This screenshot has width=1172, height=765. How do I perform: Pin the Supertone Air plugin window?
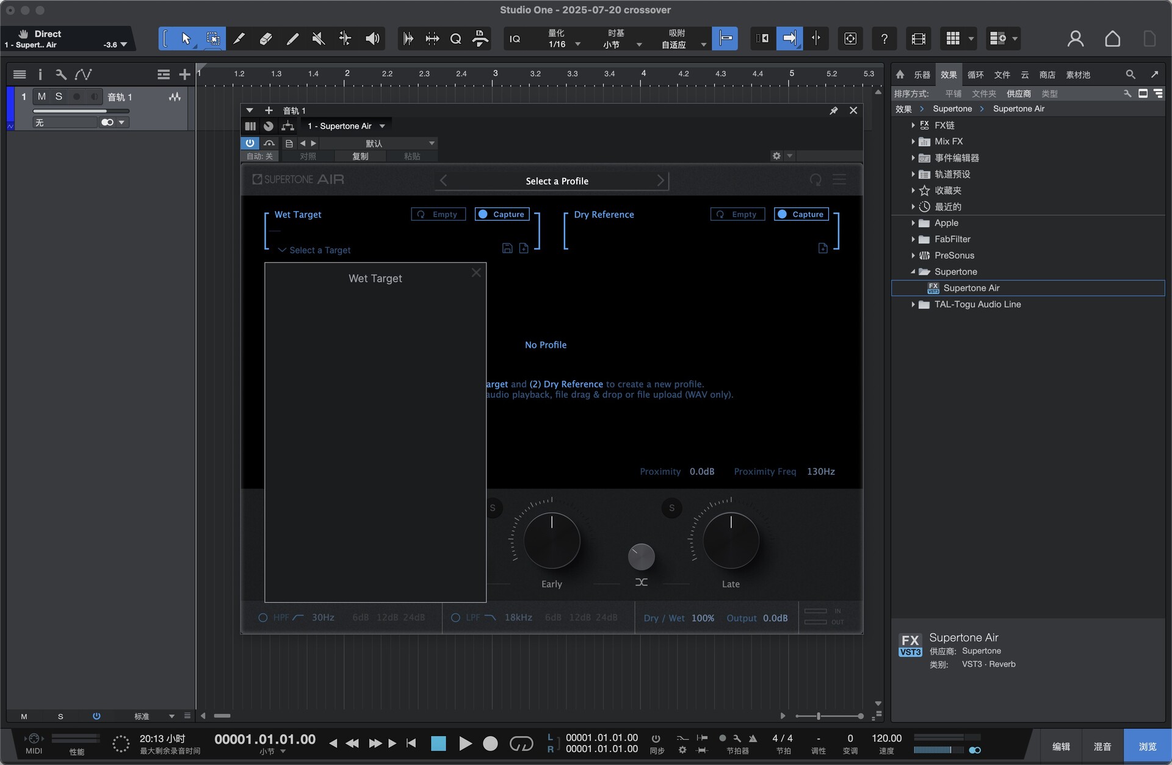pos(833,110)
